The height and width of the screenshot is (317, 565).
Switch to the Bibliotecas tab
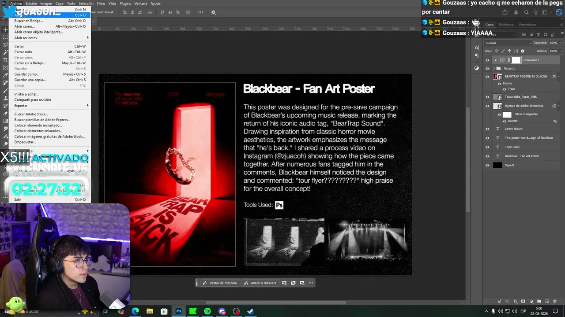(x=506, y=25)
